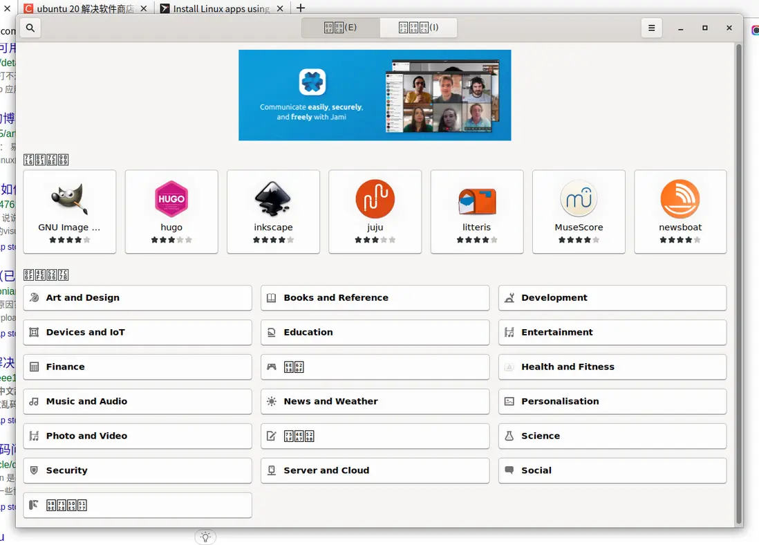Open the Personalisation category
The height and width of the screenshot is (545, 759).
coord(612,402)
